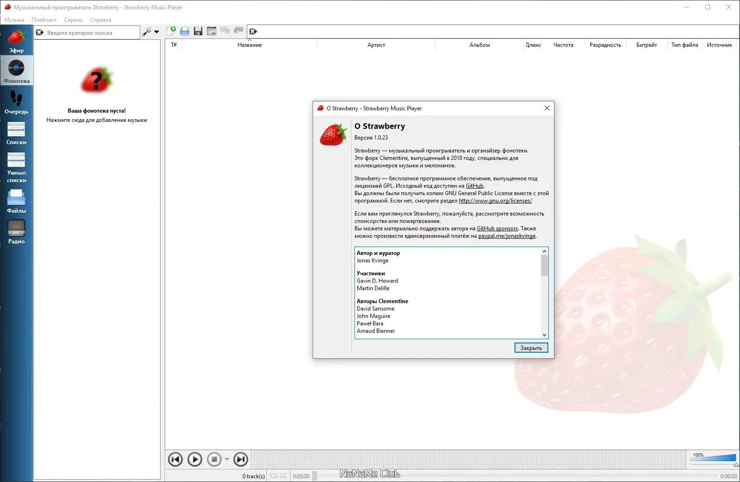
Task: Open the paypal.me/jonaskvinge link
Action: [507, 236]
